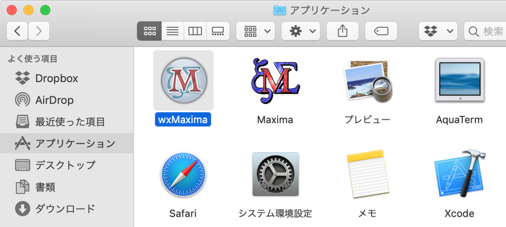Select the AquaTerm application icon
Image resolution: width=506 pixels, height=227 pixels.
click(459, 80)
